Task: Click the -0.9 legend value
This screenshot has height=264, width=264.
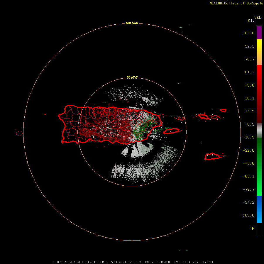Action: coord(250,124)
